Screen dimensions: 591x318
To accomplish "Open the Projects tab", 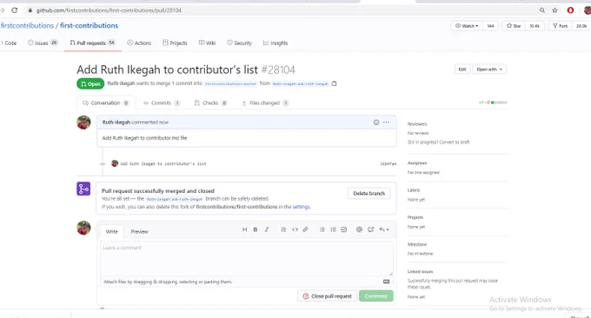I will coord(175,43).
